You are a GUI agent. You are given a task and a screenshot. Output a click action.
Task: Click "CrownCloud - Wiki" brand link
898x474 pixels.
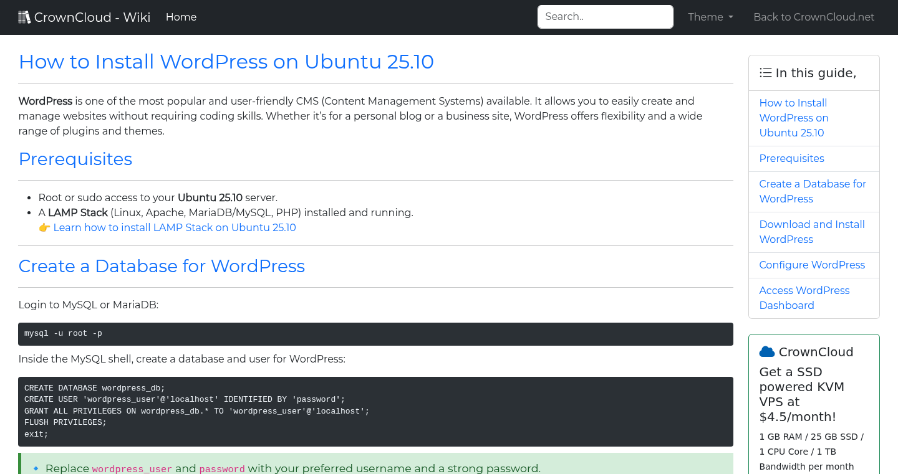(x=84, y=17)
